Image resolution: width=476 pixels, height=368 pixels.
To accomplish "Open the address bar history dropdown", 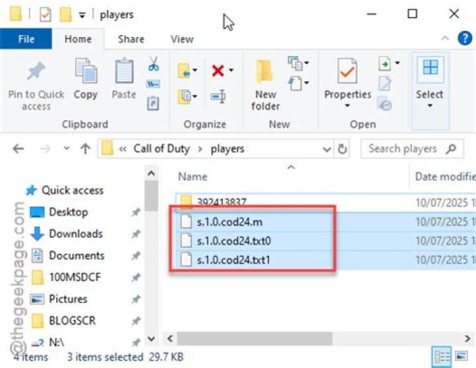I will 325,149.
